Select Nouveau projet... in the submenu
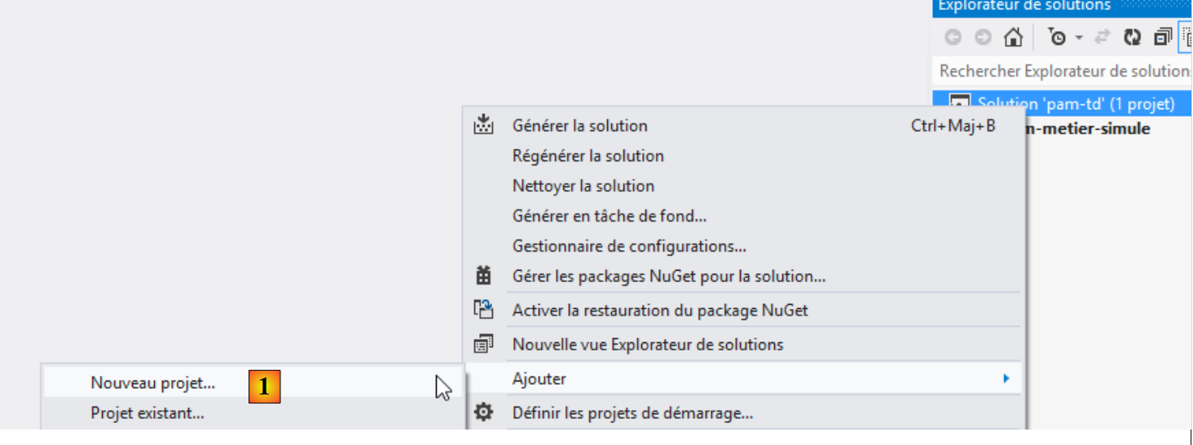 [152, 382]
